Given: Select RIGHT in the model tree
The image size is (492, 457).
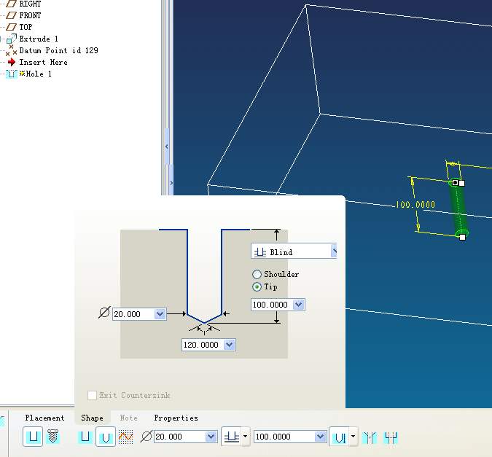Looking at the screenshot, I should (30, 4).
